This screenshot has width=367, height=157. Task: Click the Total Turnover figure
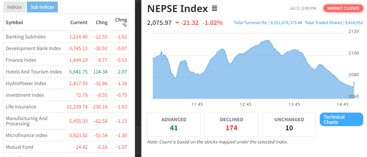(x=268, y=23)
